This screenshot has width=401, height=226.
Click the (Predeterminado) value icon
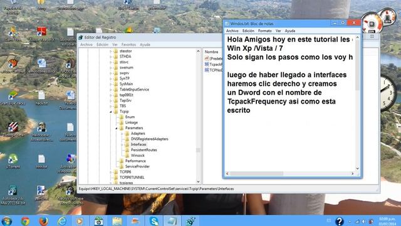pos(207,58)
